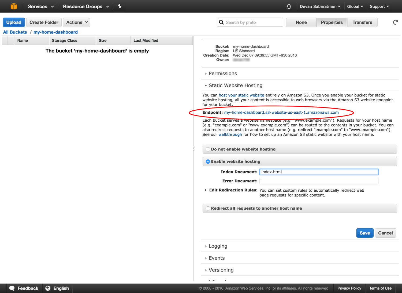Click the Feedback footer button
402x293 pixels.
coord(24,288)
